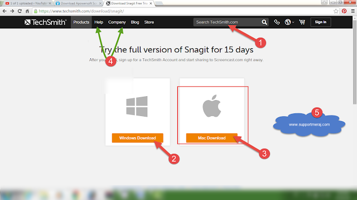Open the globe language selector
This screenshot has height=200, width=357.
pyautogui.click(x=289, y=22)
